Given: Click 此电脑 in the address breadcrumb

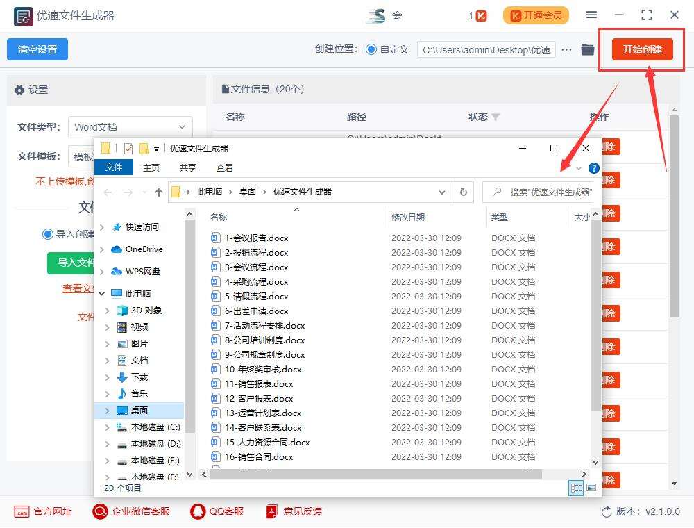Looking at the screenshot, I should click(210, 191).
